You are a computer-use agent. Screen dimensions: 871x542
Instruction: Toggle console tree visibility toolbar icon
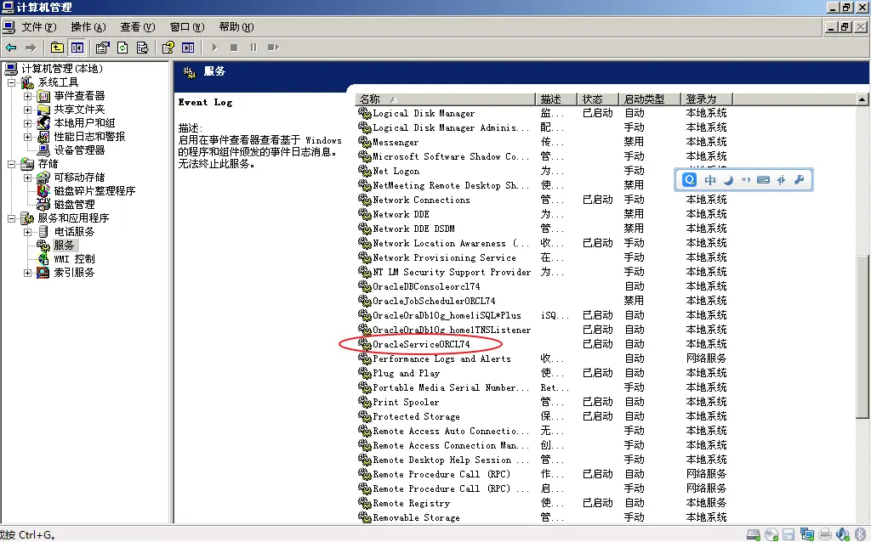[x=77, y=48]
